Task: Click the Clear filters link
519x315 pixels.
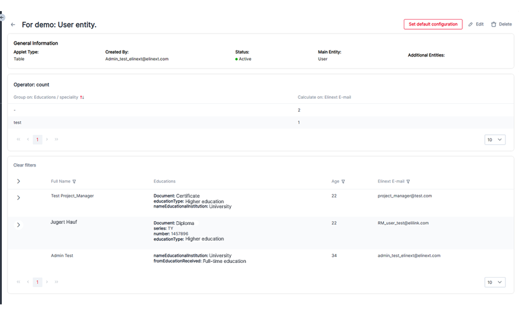Action: pos(25,165)
